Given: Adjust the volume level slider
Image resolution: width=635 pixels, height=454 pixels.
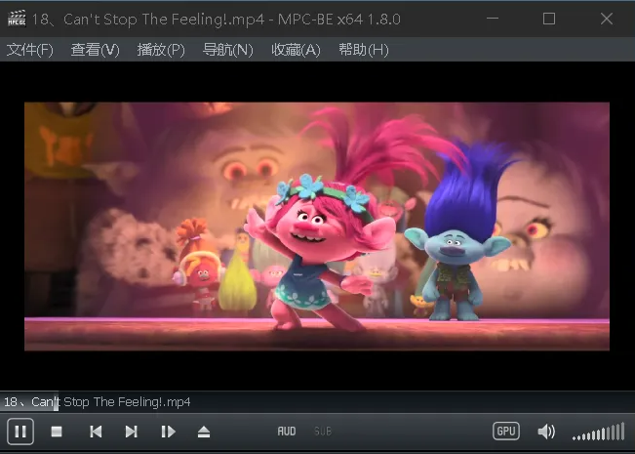Looking at the screenshot, I should pyautogui.click(x=598, y=432).
